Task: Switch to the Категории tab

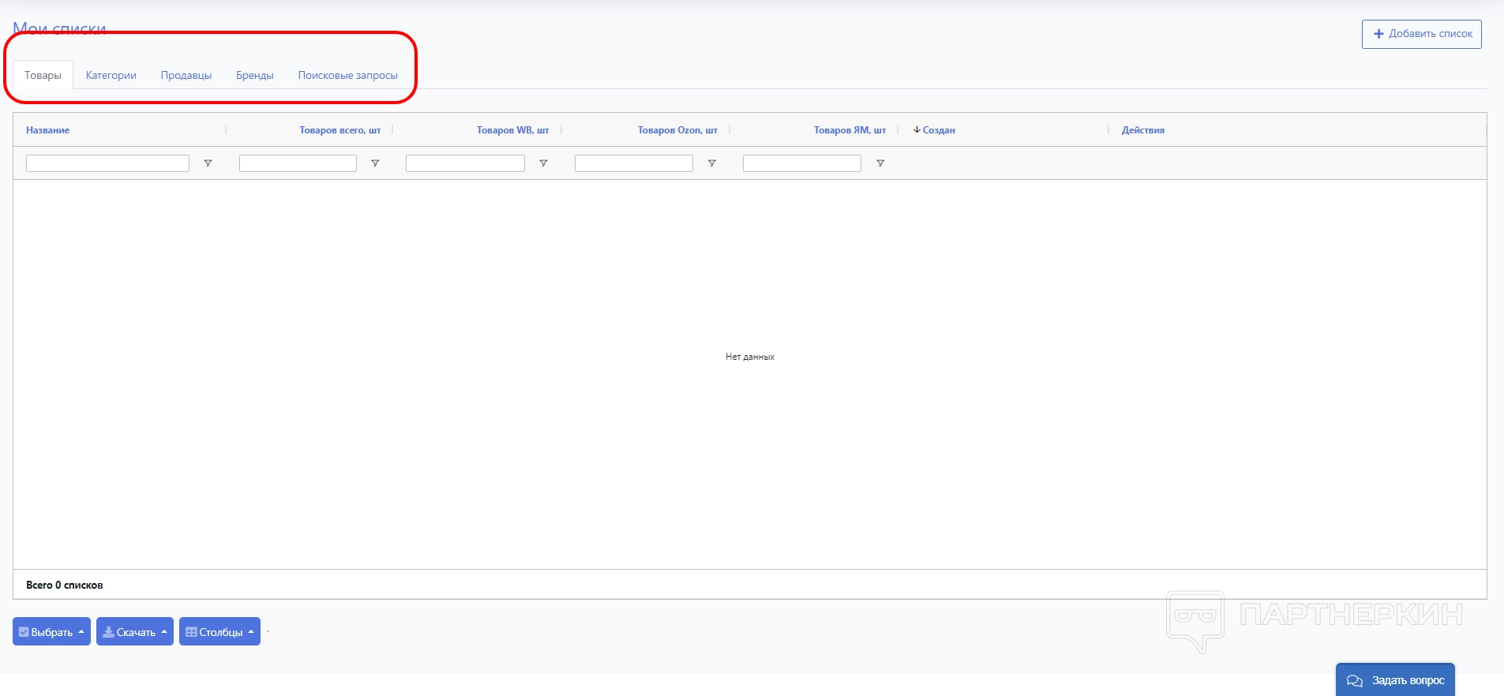Action: (x=111, y=75)
